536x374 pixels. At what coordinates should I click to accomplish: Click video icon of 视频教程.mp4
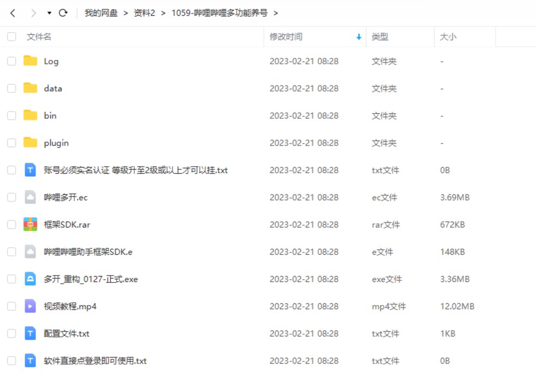[x=30, y=306]
